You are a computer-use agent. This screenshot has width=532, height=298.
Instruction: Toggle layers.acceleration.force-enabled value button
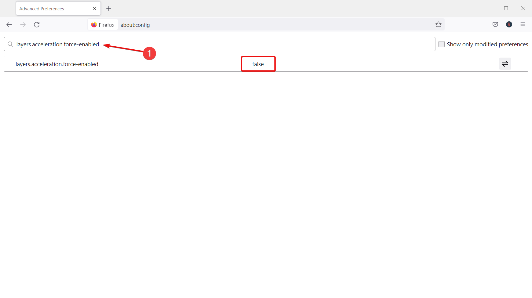(x=505, y=64)
